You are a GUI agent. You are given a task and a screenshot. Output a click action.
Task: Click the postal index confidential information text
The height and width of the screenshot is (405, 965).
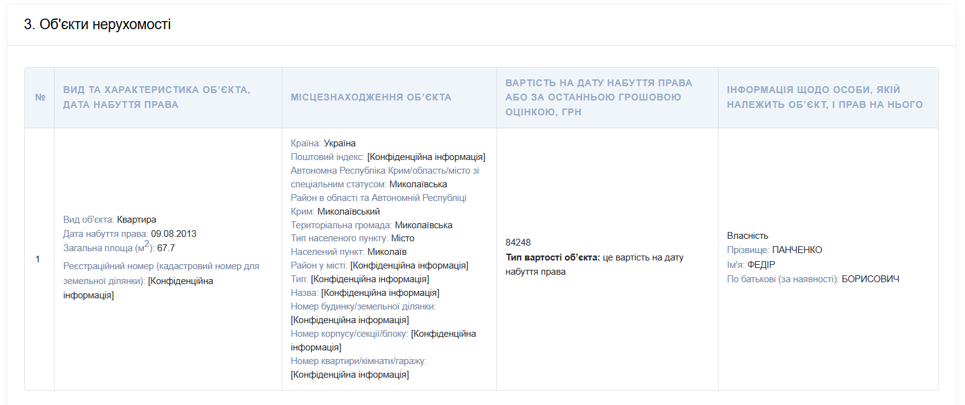426,157
